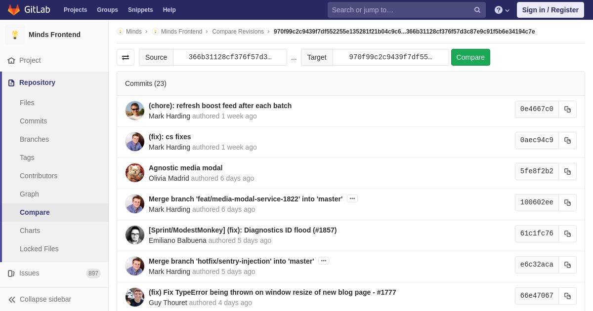
Task: Go to Tags in sidebar
Action: 27,157
